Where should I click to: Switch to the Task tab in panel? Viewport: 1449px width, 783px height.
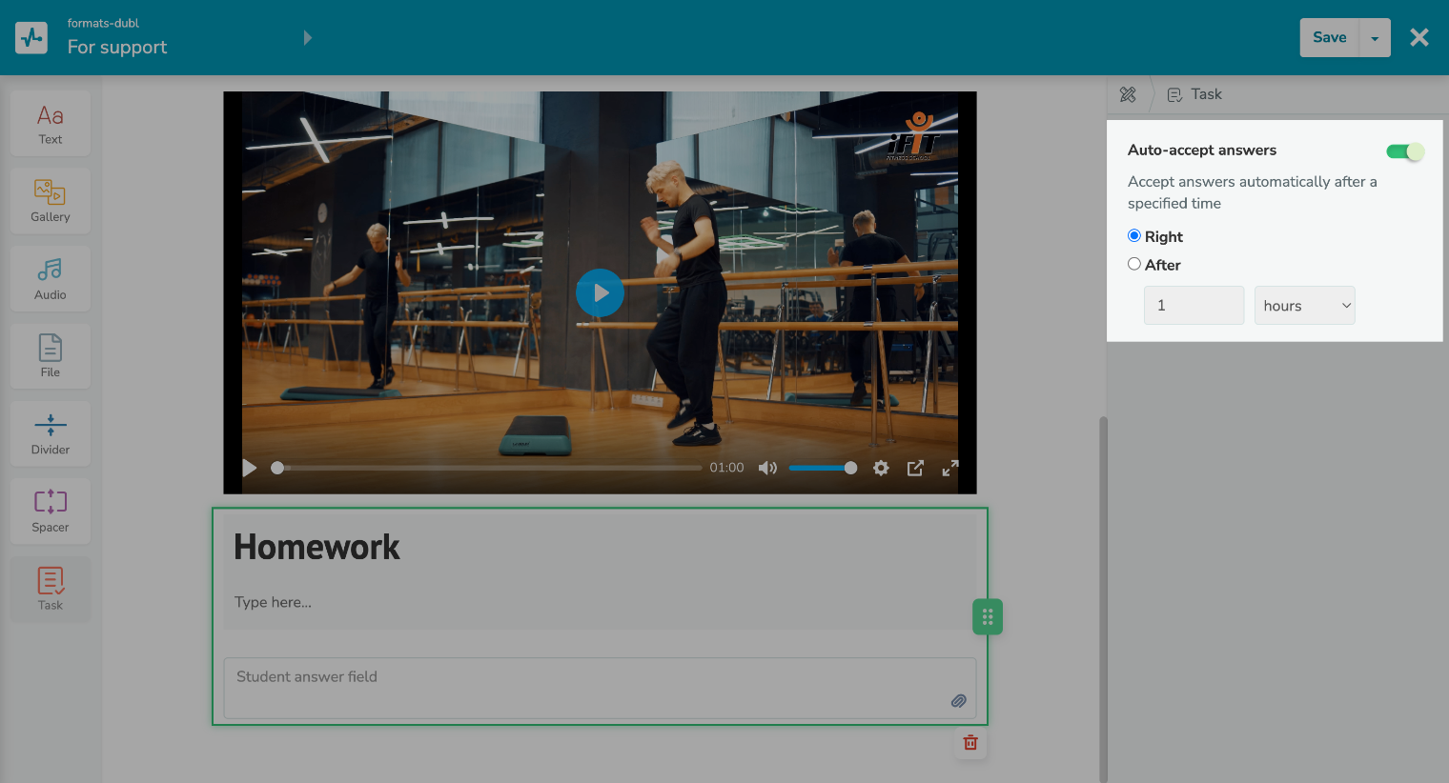[1195, 94]
